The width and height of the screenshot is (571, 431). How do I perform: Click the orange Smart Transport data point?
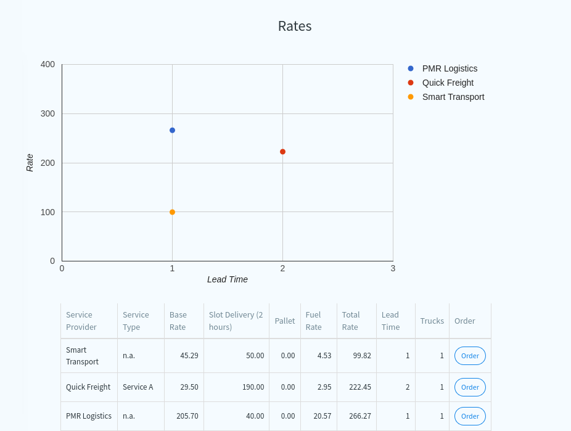(x=172, y=212)
